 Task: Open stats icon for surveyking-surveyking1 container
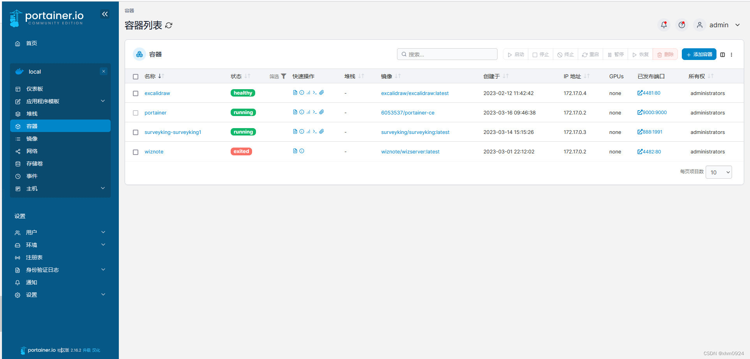[308, 132]
